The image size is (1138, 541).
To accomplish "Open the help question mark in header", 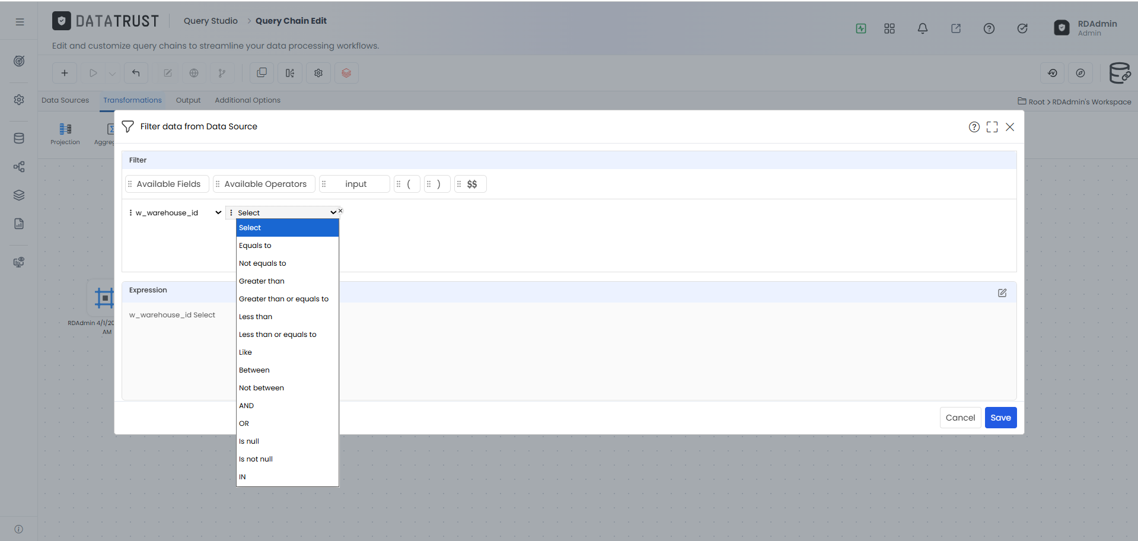I will [x=989, y=28].
